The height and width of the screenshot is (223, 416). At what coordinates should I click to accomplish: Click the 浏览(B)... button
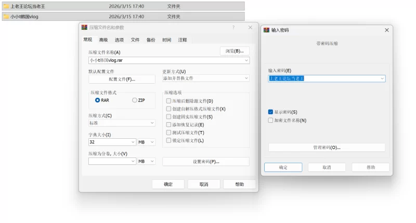pyautogui.click(x=235, y=51)
